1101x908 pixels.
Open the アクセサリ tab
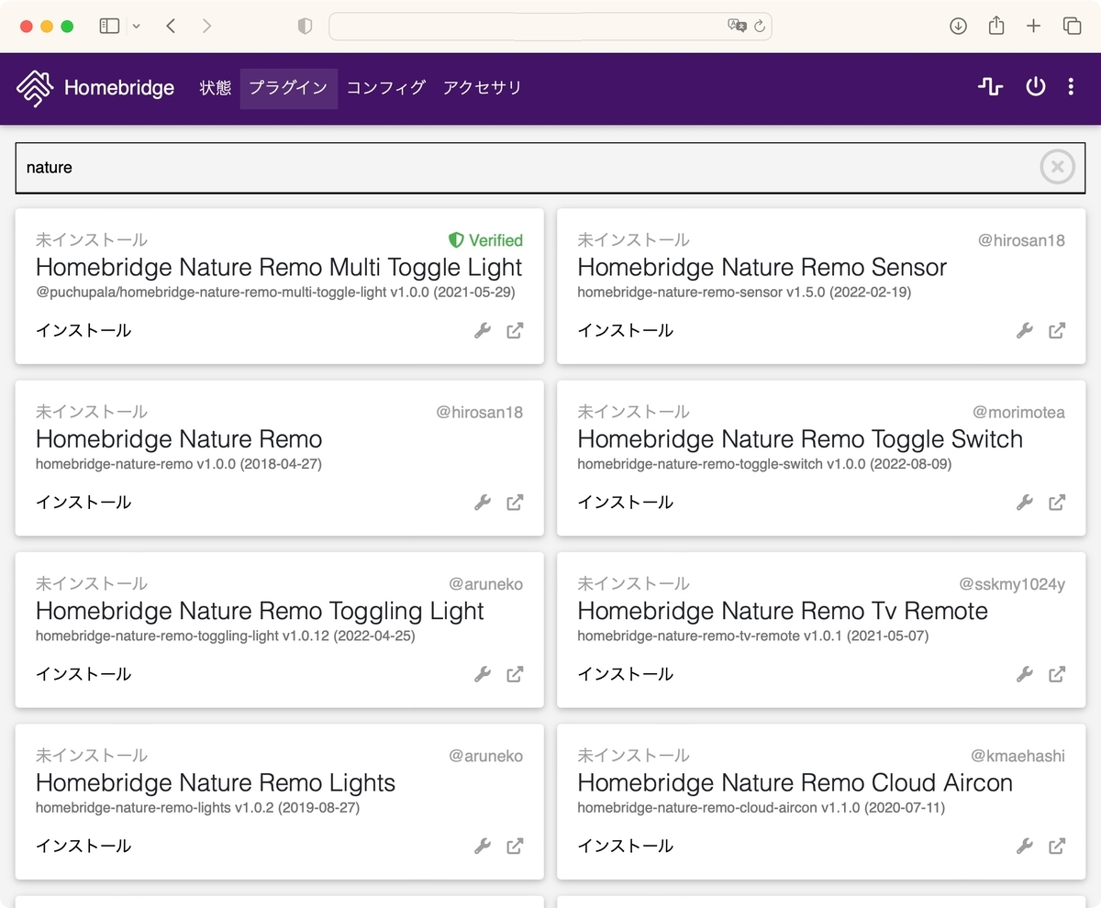(x=483, y=88)
